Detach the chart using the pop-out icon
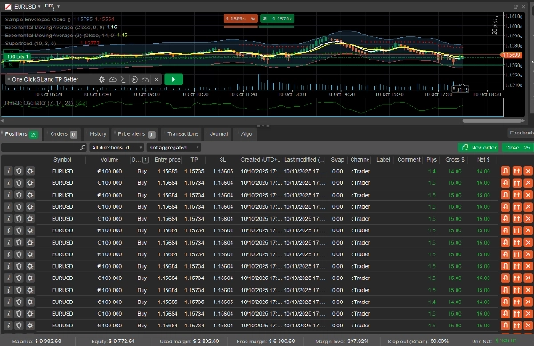 tap(516, 7)
